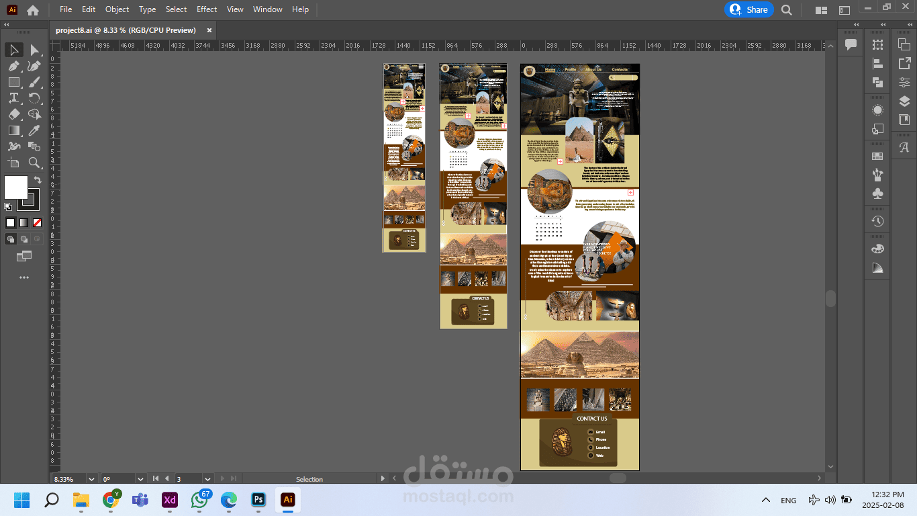Open the History panel
The height and width of the screenshot is (516, 917).
pos(877,222)
